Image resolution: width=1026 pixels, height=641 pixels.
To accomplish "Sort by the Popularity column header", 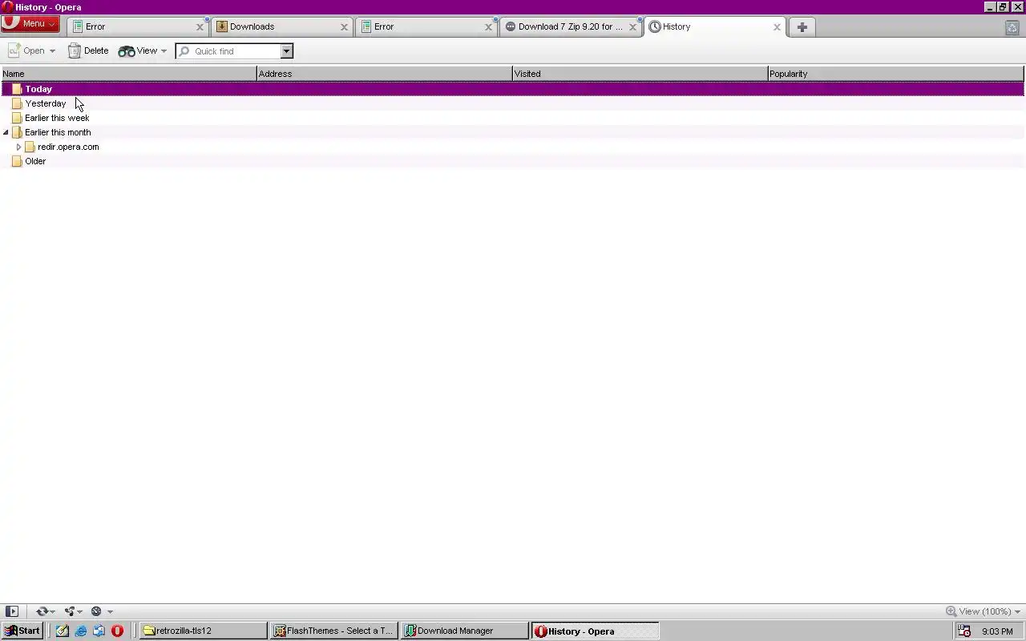I will click(x=896, y=74).
